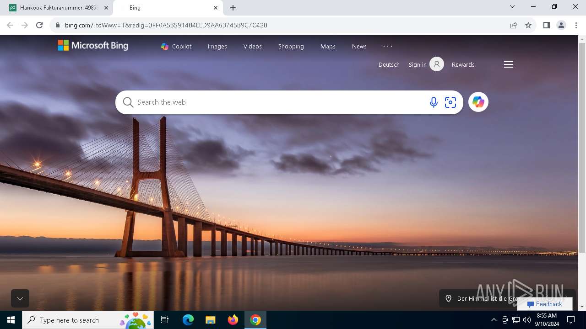Open the Windows Start menu

(x=11, y=320)
